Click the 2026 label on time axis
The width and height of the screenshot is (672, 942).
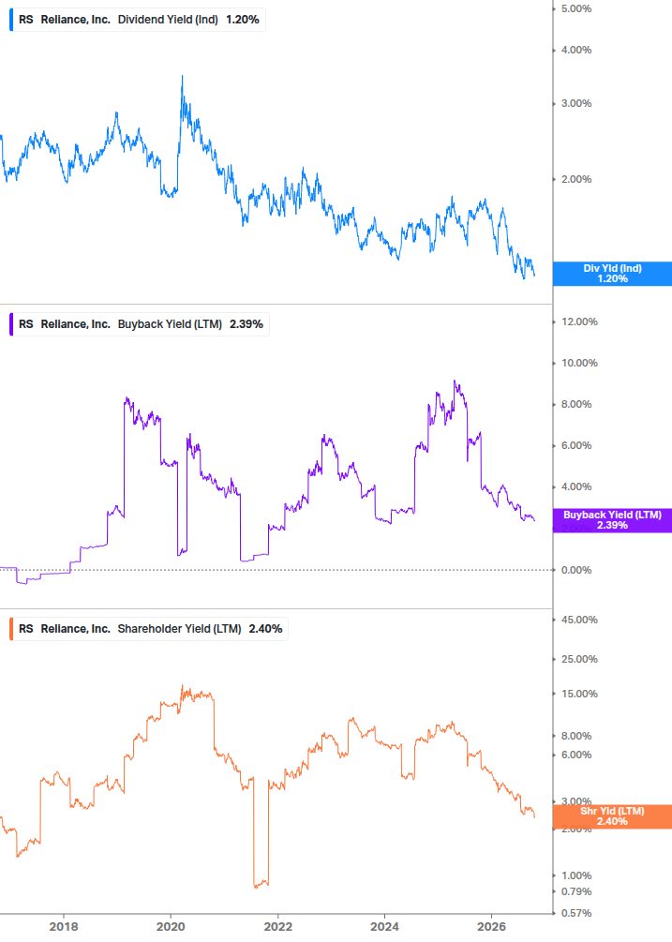tap(491, 927)
